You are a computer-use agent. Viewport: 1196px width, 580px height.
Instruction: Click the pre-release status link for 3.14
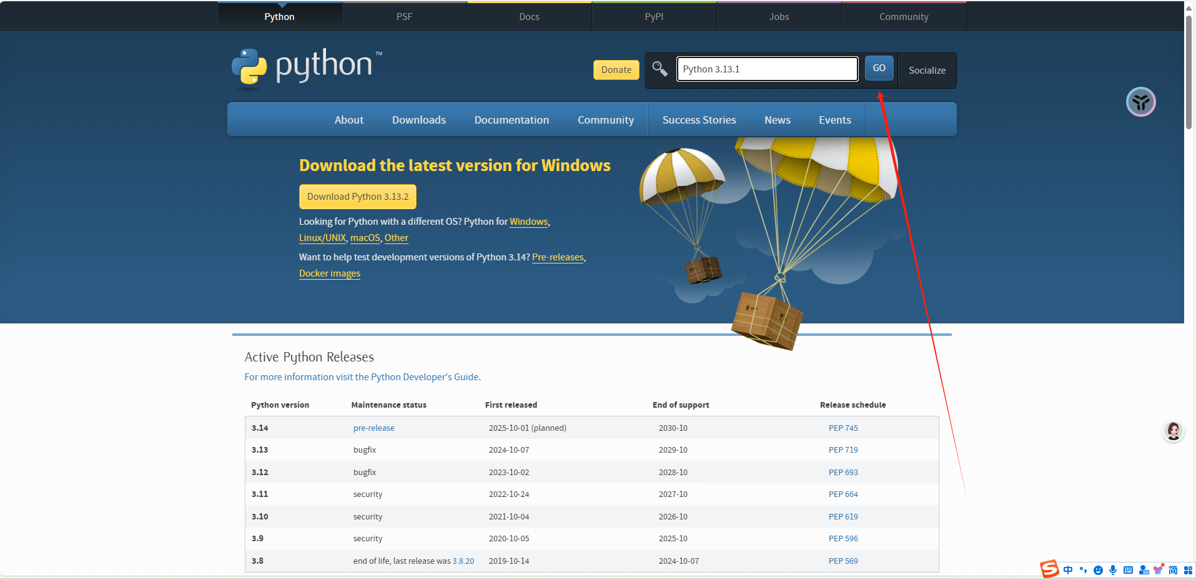tap(373, 428)
